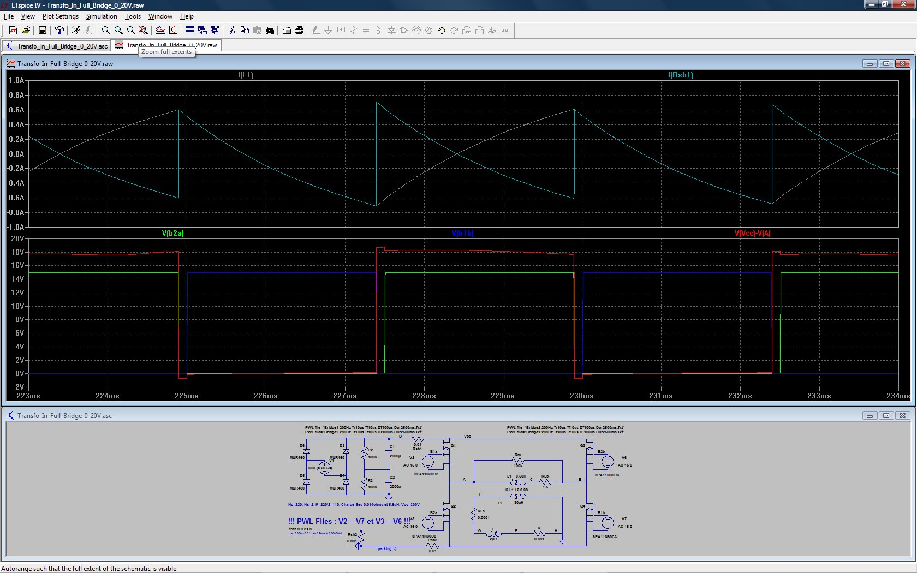Click the Run simulation icon
This screenshot has width=917, height=573.
[x=76, y=31]
